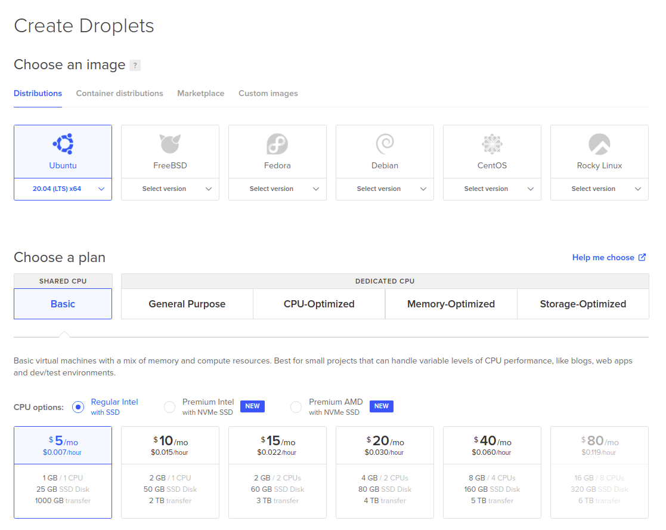
Task: Select the $10/mo plan card
Action: [170, 472]
